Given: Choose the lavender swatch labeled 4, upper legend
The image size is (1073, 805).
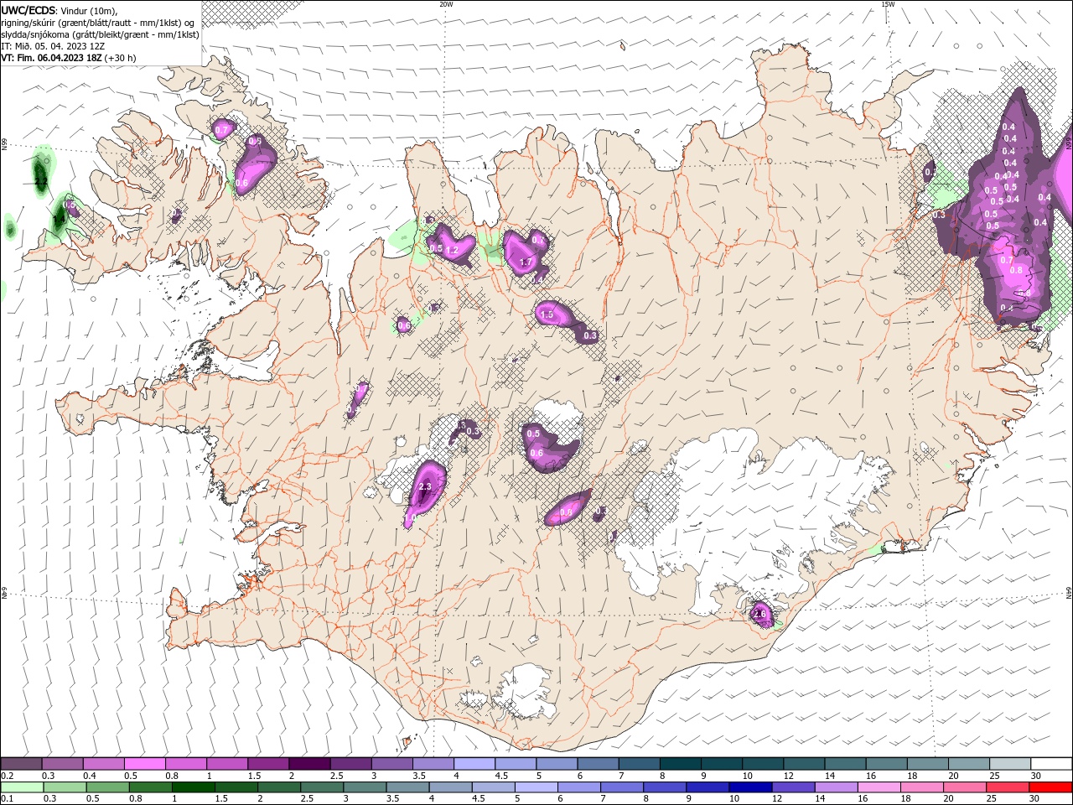Looking at the screenshot, I should pyautogui.click(x=473, y=764).
